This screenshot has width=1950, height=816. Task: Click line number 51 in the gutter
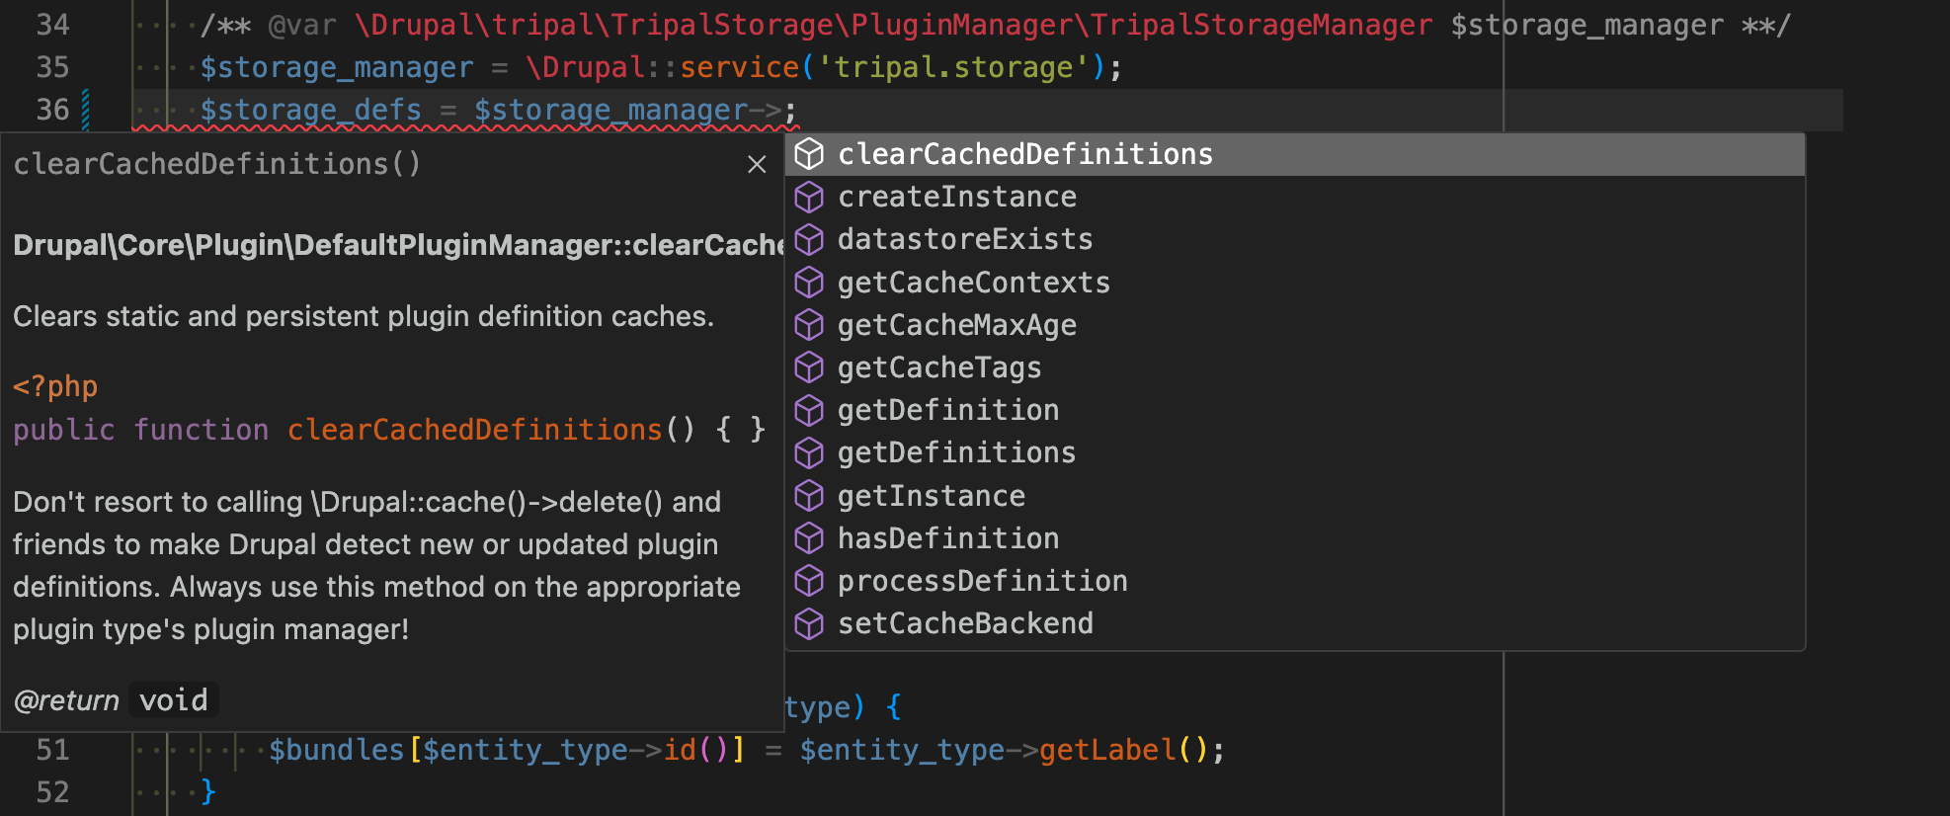pyautogui.click(x=52, y=750)
